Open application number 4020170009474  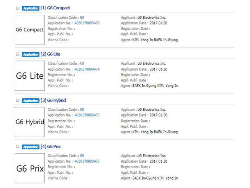(x=87, y=69)
